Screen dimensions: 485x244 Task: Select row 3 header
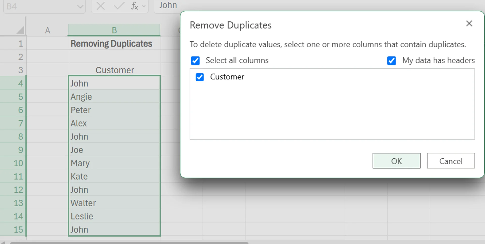click(x=13, y=70)
